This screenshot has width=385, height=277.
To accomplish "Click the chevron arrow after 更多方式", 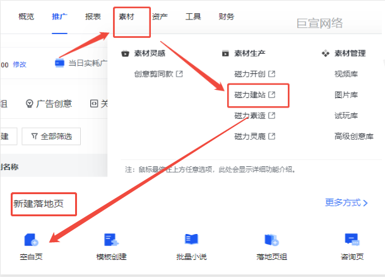I will tap(365, 203).
